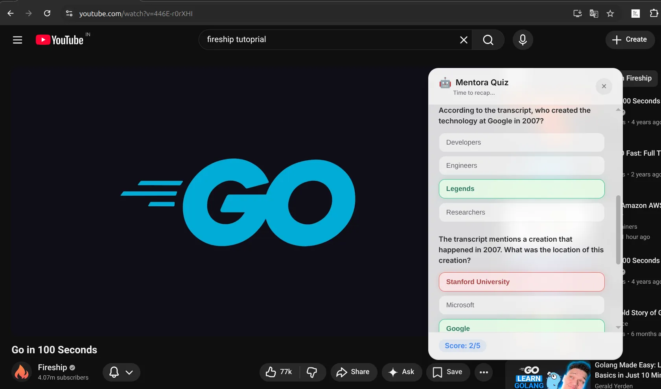Image resolution: width=661 pixels, height=389 pixels.
Task: Start voice search with microphone icon
Action: pos(523,40)
